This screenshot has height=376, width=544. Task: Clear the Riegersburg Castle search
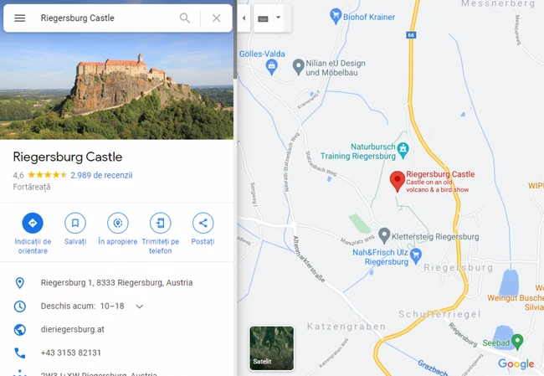click(x=217, y=18)
